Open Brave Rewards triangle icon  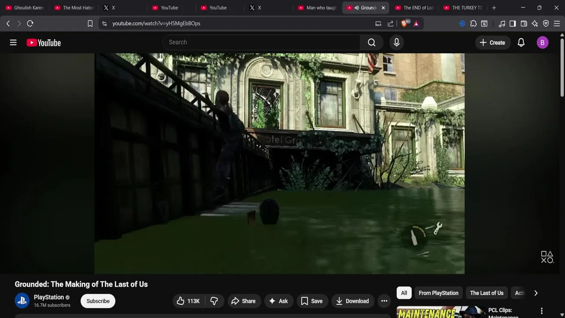click(416, 23)
